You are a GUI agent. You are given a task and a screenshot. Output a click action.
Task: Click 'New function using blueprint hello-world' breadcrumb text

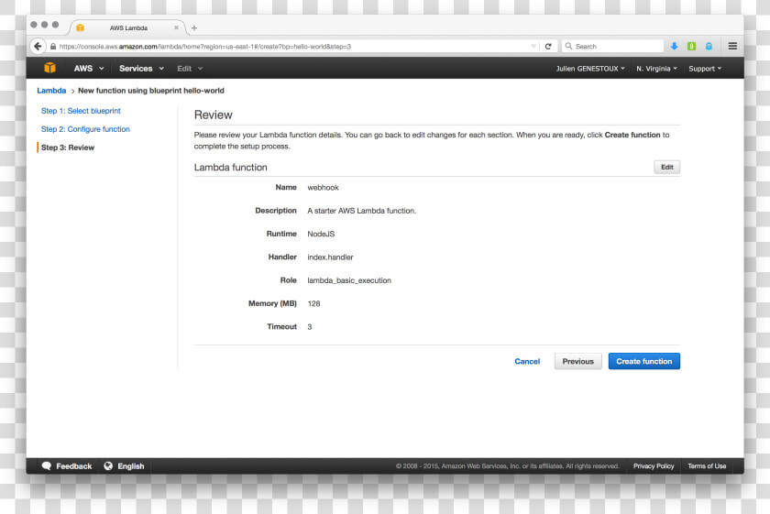(x=150, y=91)
